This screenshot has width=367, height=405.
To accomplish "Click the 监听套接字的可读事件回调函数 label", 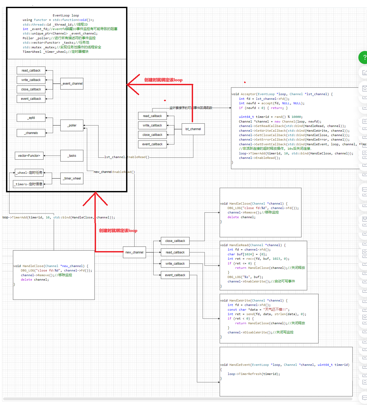I will pyautogui.click(x=191, y=108).
